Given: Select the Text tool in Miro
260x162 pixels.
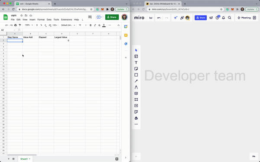Looking at the screenshot, I should click(x=136, y=63).
